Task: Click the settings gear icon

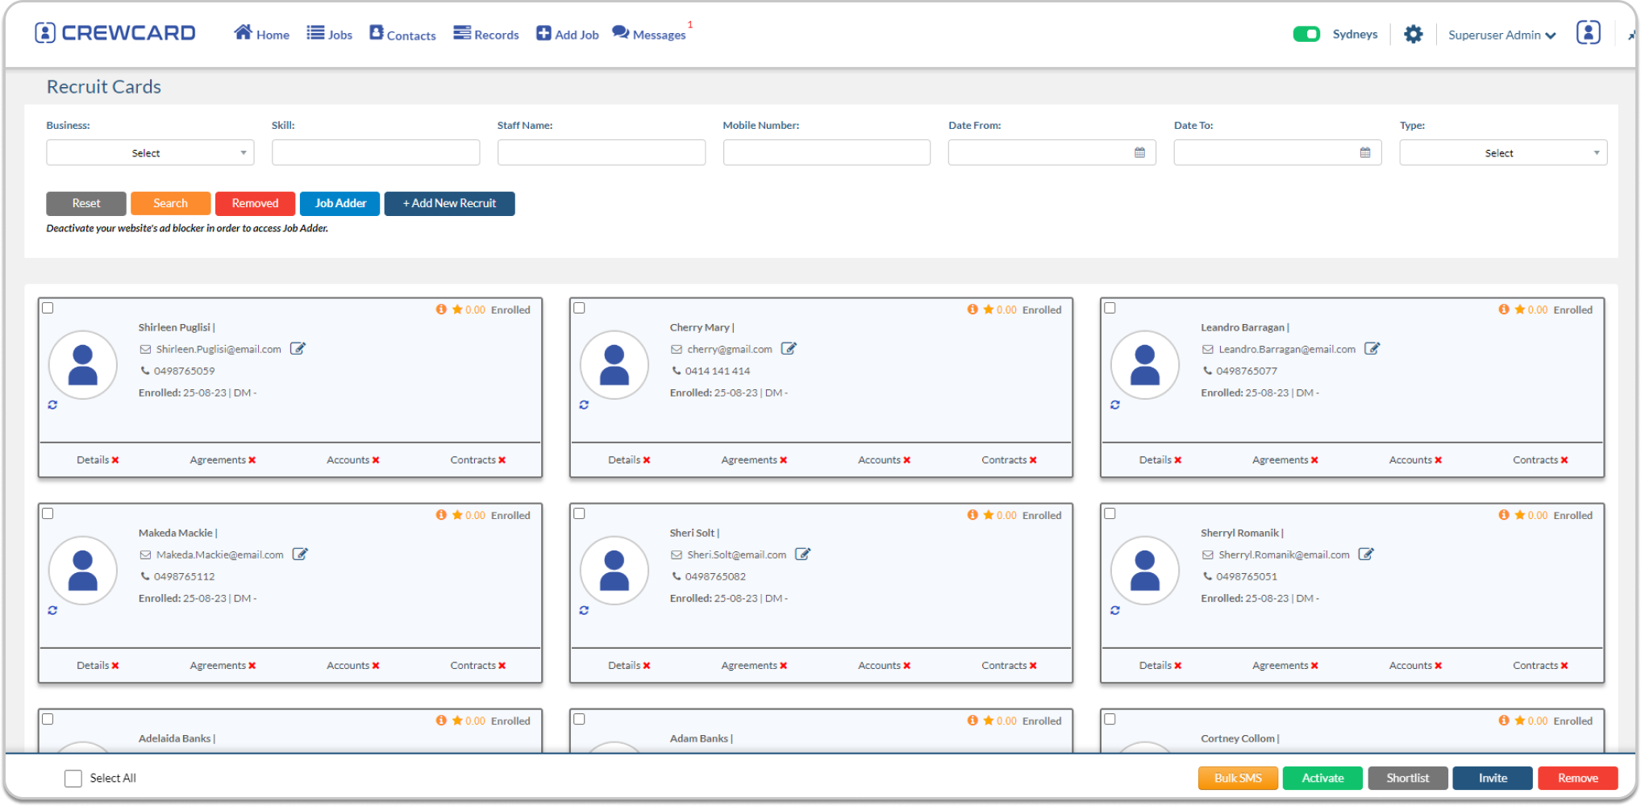Action: click(x=1414, y=34)
